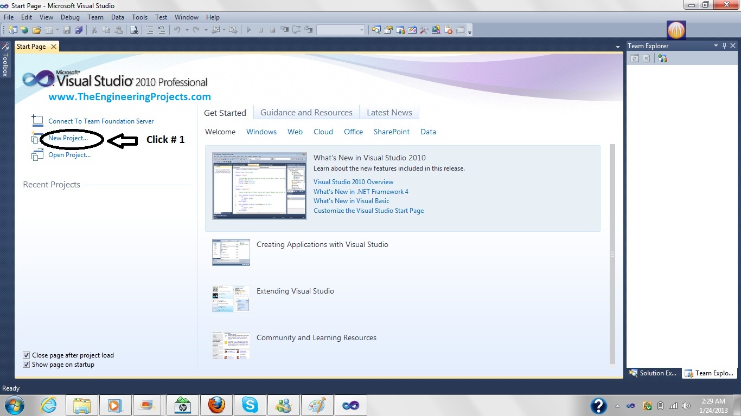Open the Team menu
741x416 pixels.
pos(95,17)
